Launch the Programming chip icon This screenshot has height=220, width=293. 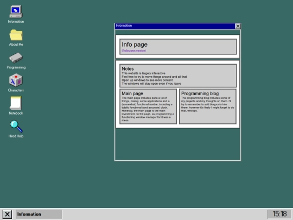point(16,58)
